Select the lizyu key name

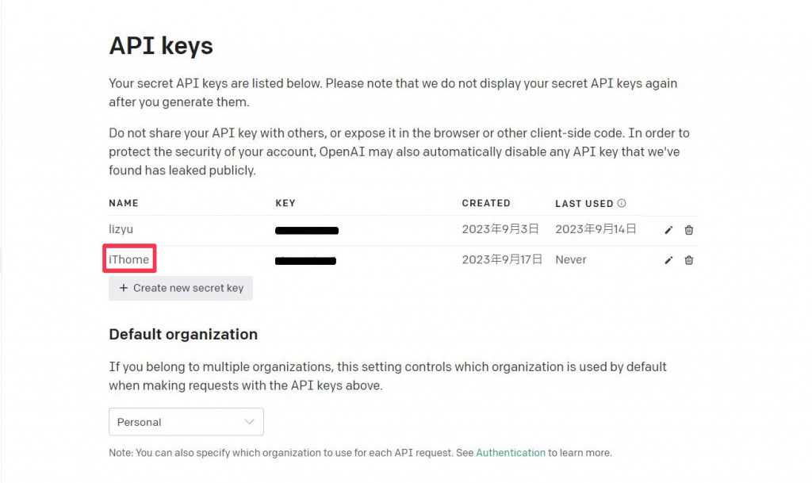coord(121,229)
